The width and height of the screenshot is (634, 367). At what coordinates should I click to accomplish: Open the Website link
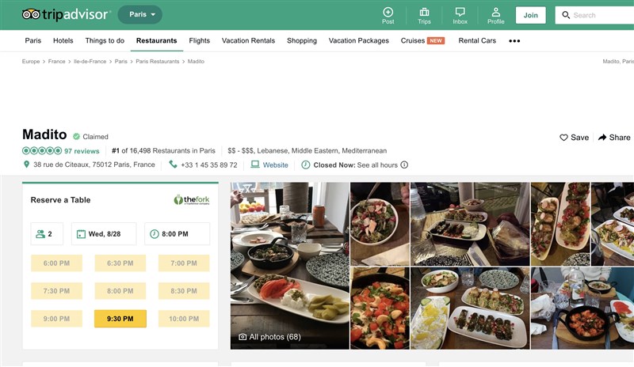tap(275, 165)
